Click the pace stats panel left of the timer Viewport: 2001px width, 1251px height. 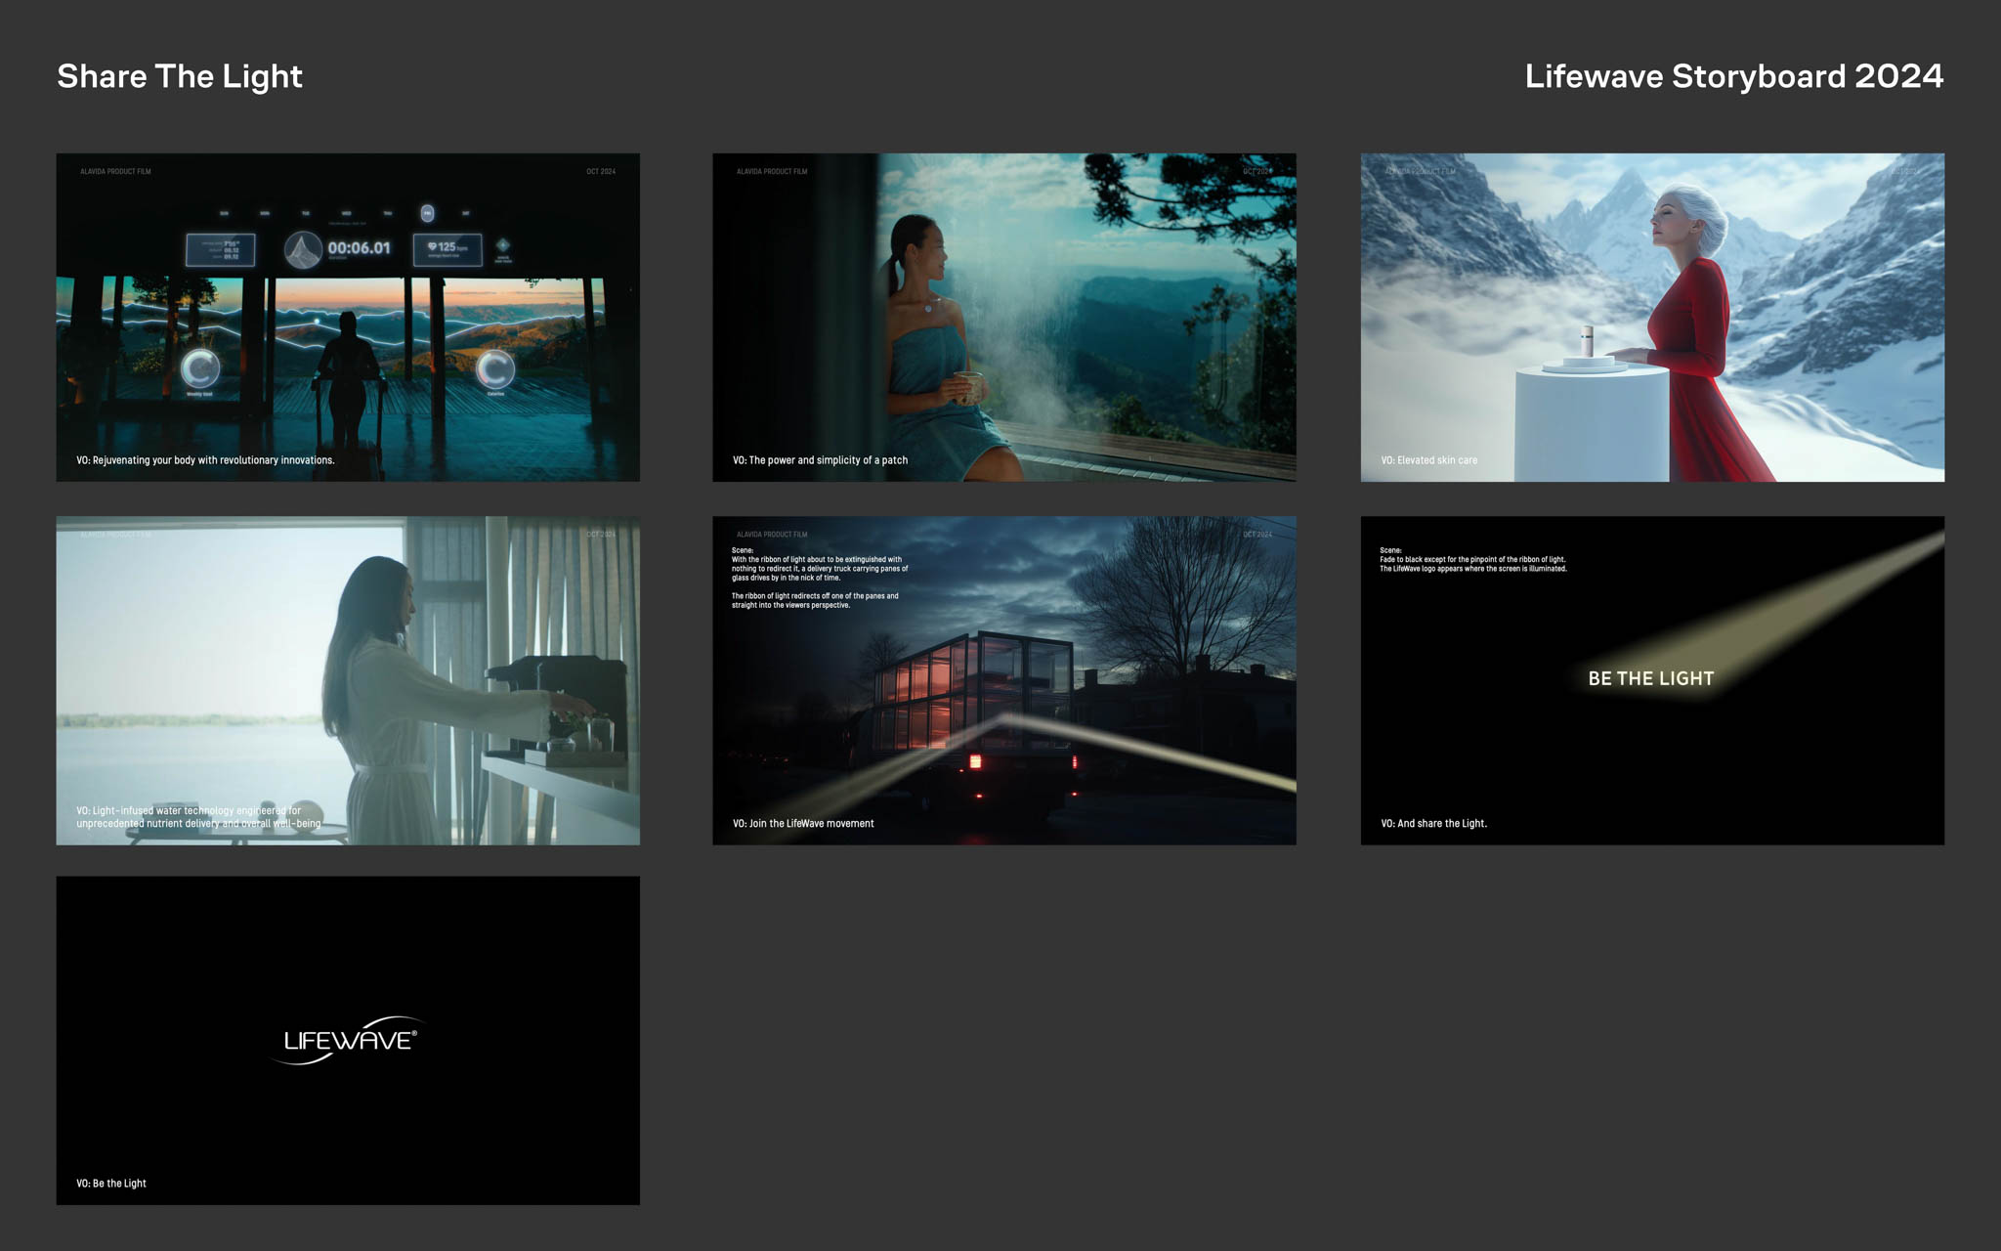[x=221, y=249]
